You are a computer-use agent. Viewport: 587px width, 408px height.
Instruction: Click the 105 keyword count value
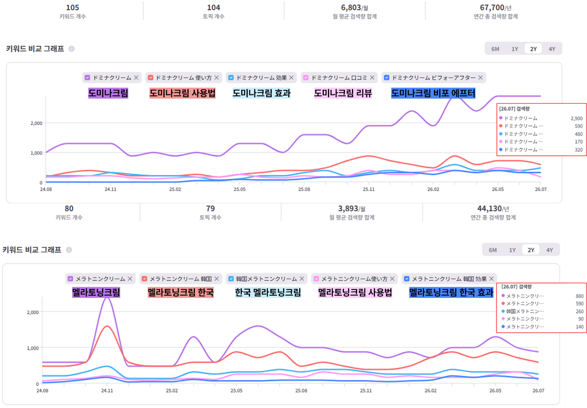(x=73, y=7)
